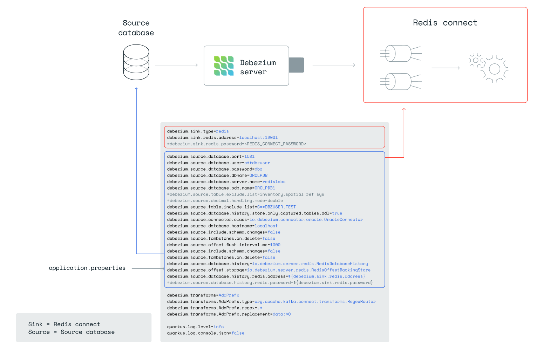This screenshot has height=349, width=543.
Task: Click the debezium.source.database.port=1521 line
Action: click(211, 157)
